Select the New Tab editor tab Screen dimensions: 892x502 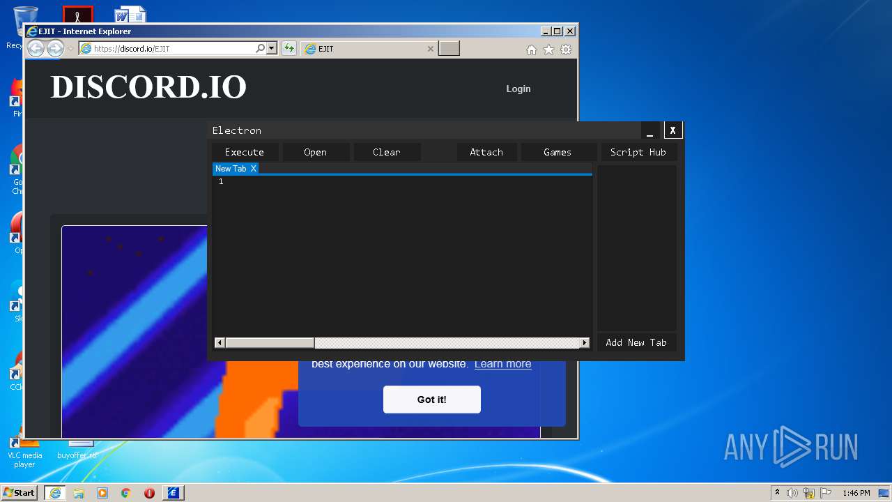(231, 169)
